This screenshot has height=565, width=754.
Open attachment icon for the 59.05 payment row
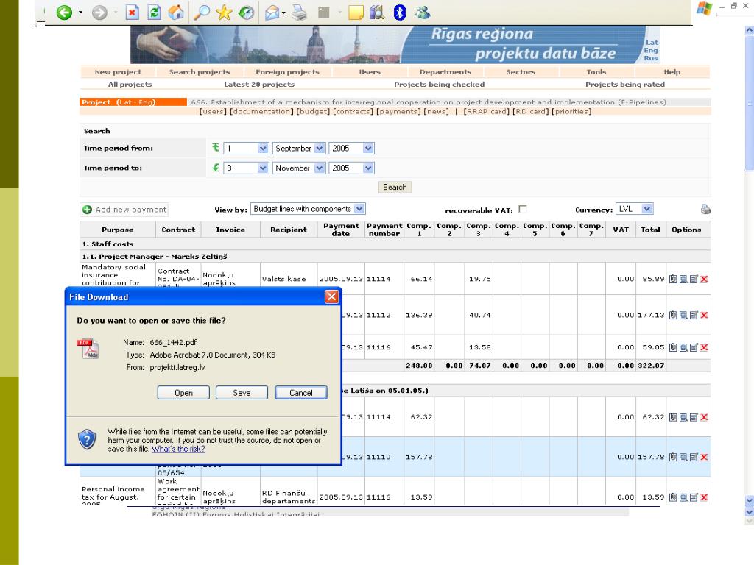[673, 347]
